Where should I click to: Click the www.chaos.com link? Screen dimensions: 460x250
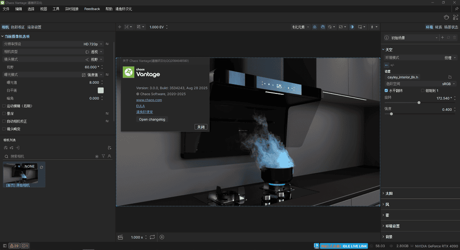coord(149,100)
